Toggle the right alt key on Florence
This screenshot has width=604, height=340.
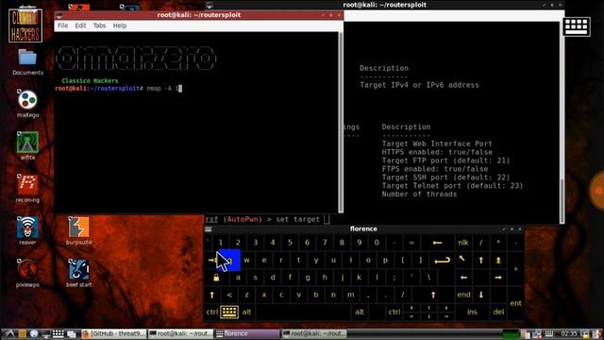pyautogui.click(x=360, y=312)
